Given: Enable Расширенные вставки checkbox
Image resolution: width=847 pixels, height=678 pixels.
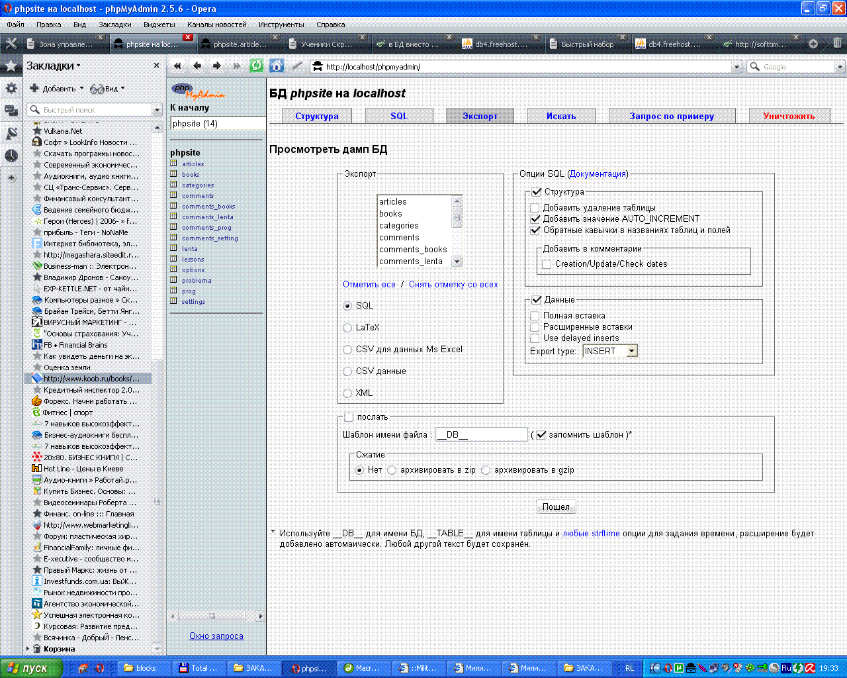Looking at the screenshot, I should pos(535,327).
